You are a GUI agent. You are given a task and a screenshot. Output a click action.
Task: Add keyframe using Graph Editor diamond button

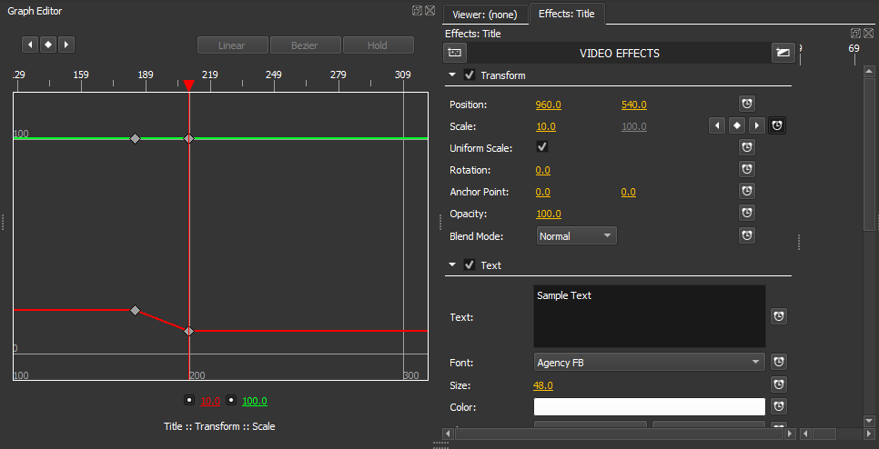click(x=48, y=45)
